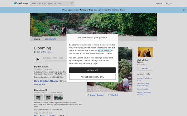
Task: Click the 'contact / help' heading
Action: point(144,74)
